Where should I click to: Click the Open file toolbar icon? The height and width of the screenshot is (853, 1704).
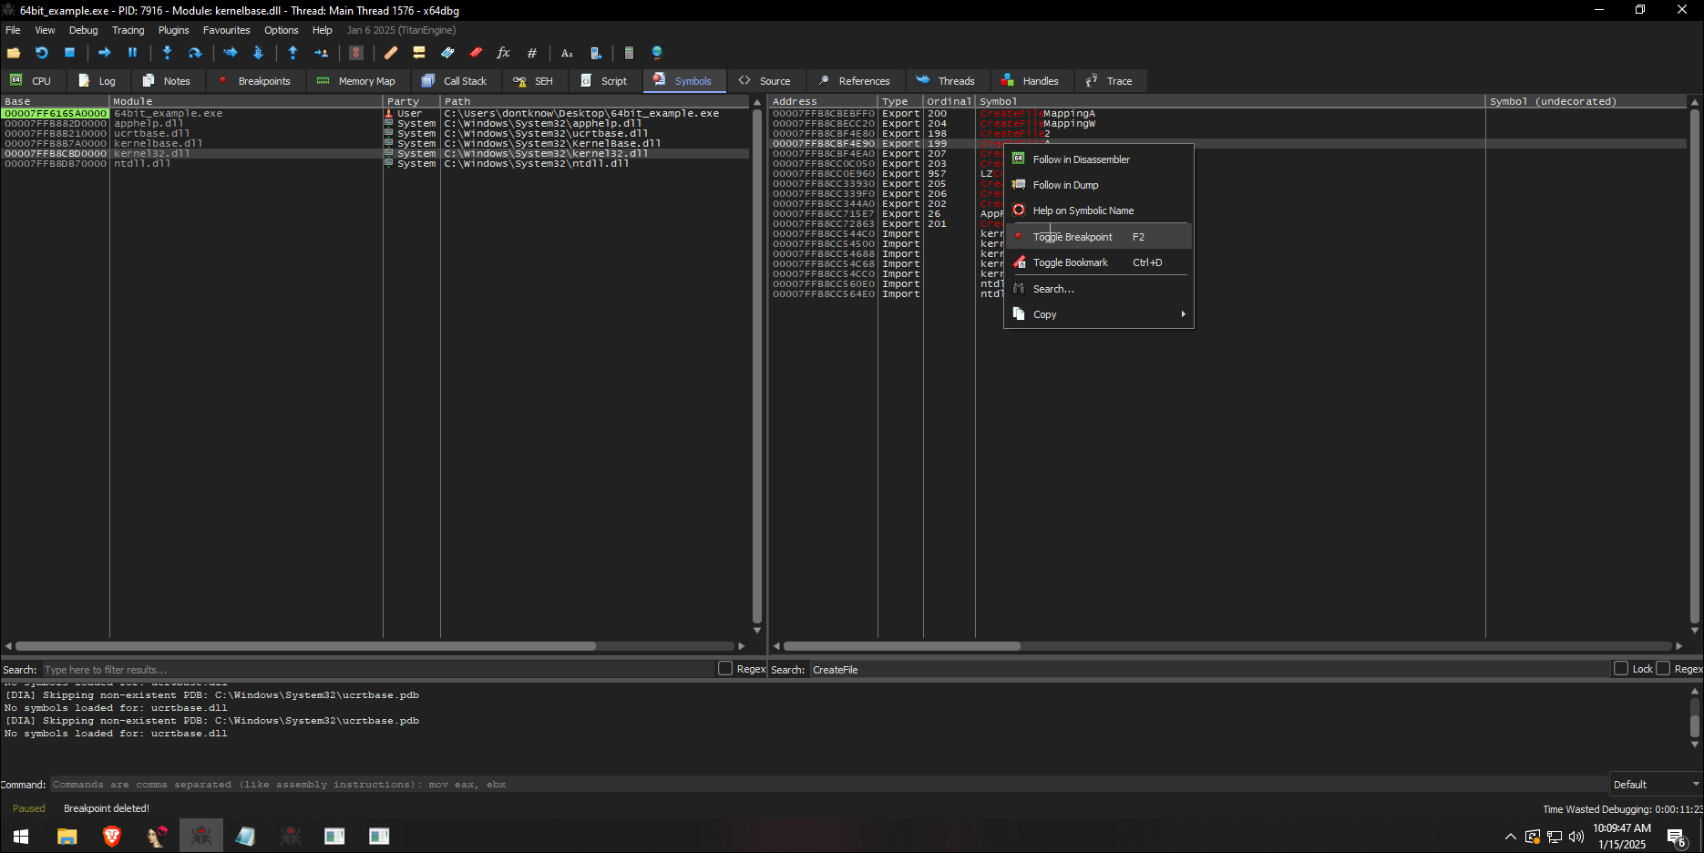point(14,53)
